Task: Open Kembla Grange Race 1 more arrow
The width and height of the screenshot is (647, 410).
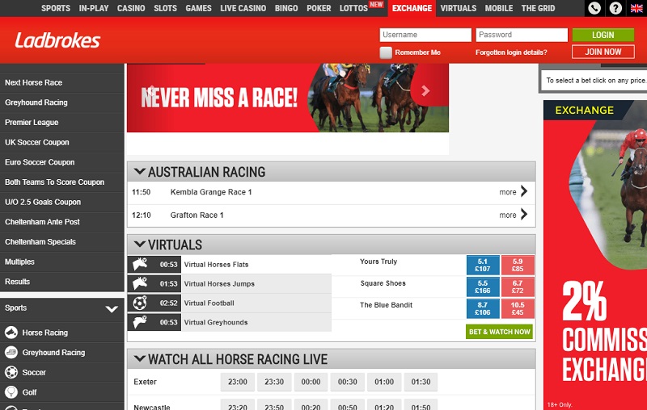Action: (524, 191)
